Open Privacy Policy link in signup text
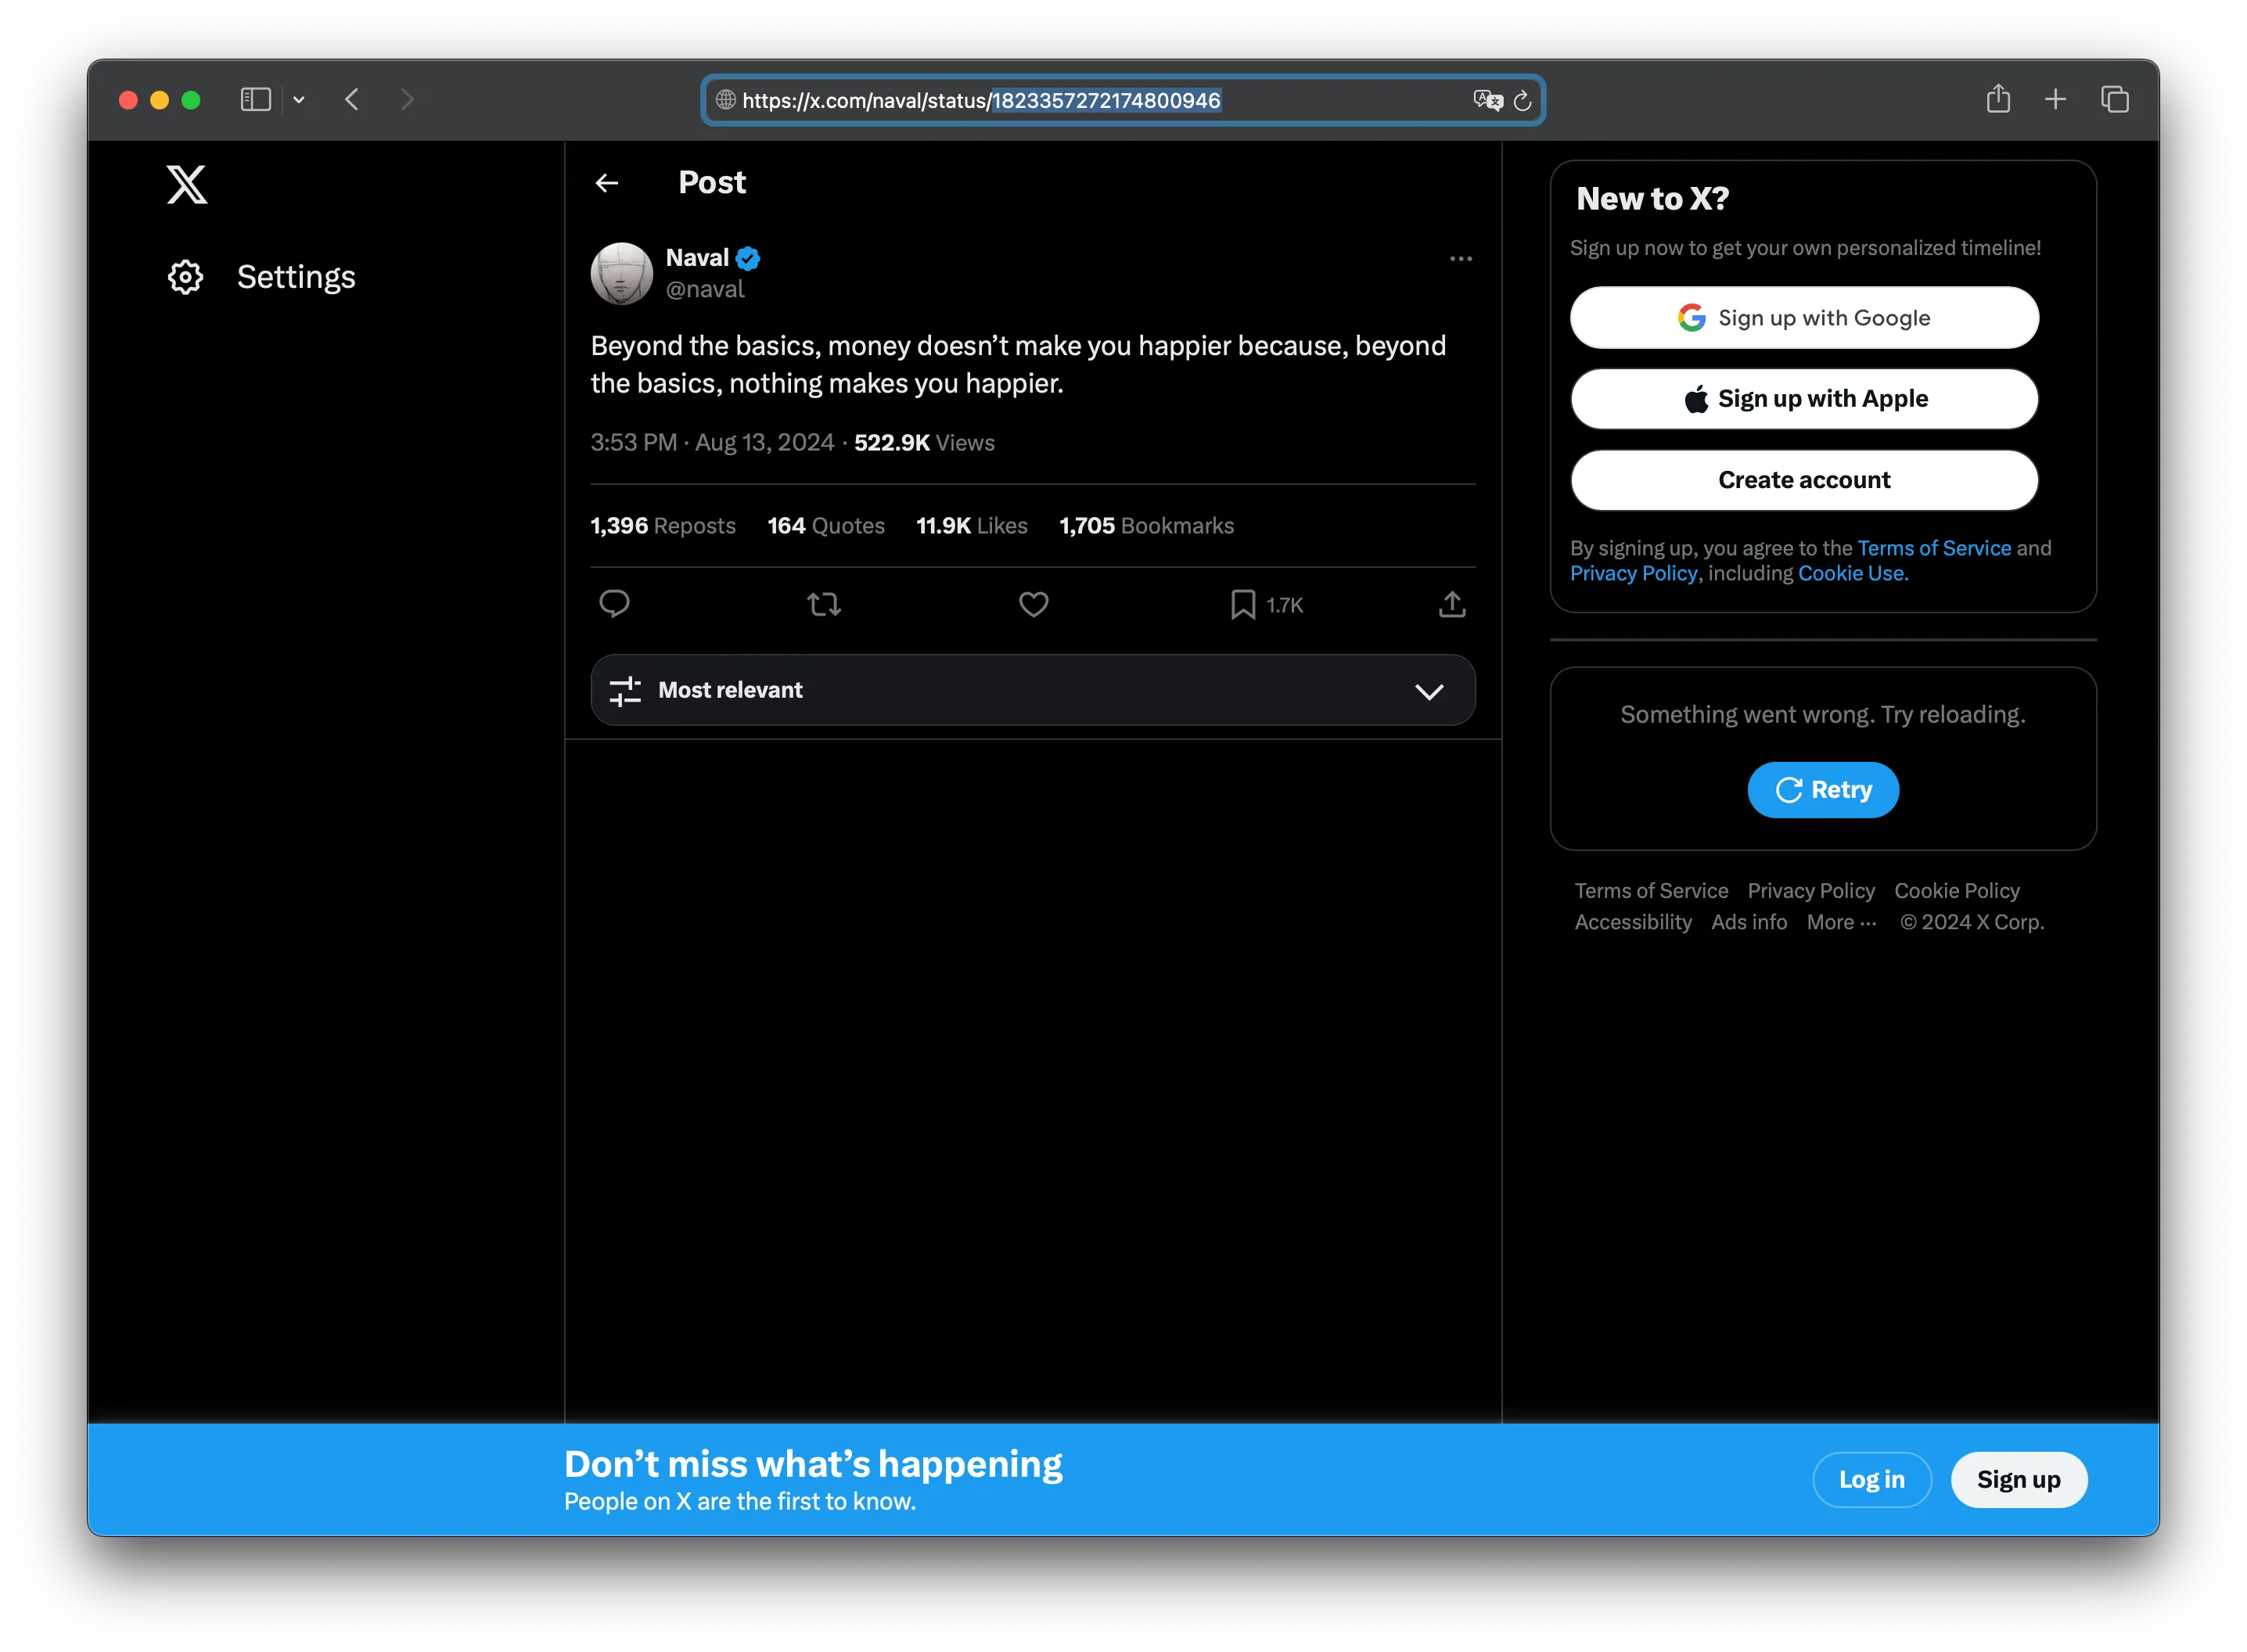Viewport: 2247px width, 1652px height. pos(1633,573)
